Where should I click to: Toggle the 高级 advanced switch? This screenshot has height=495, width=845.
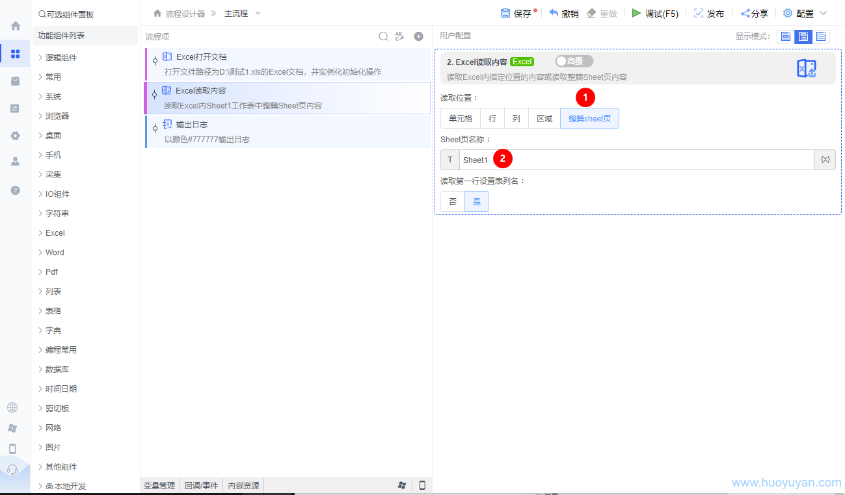click(573, 61)
